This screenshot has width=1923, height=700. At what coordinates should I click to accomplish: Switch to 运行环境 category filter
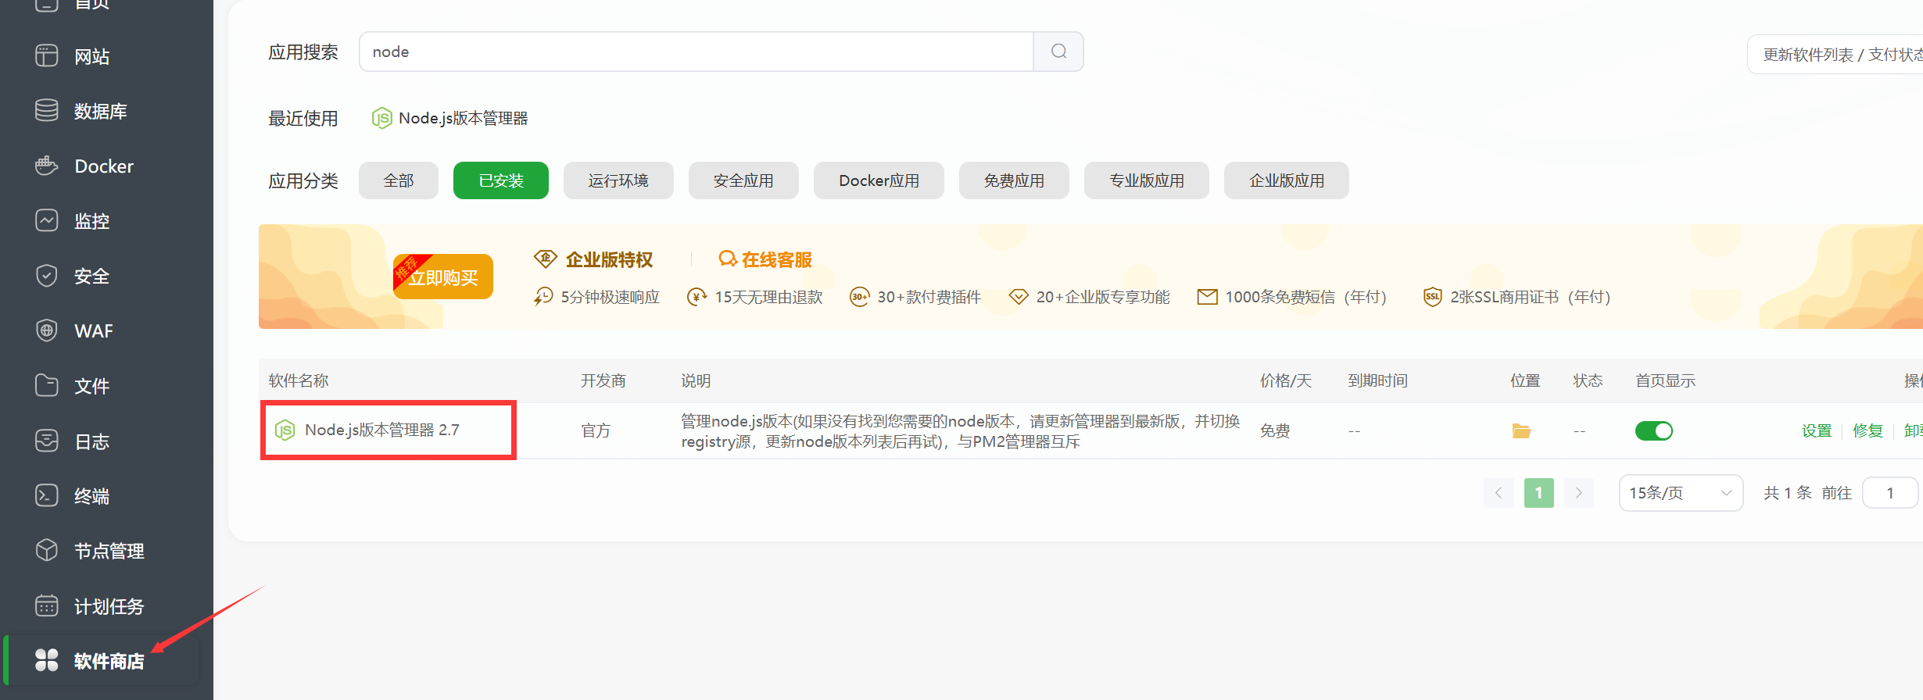coord(618,180)
